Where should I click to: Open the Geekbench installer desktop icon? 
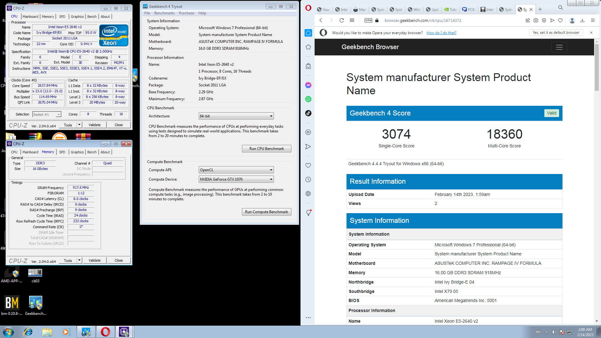(36, 305)
